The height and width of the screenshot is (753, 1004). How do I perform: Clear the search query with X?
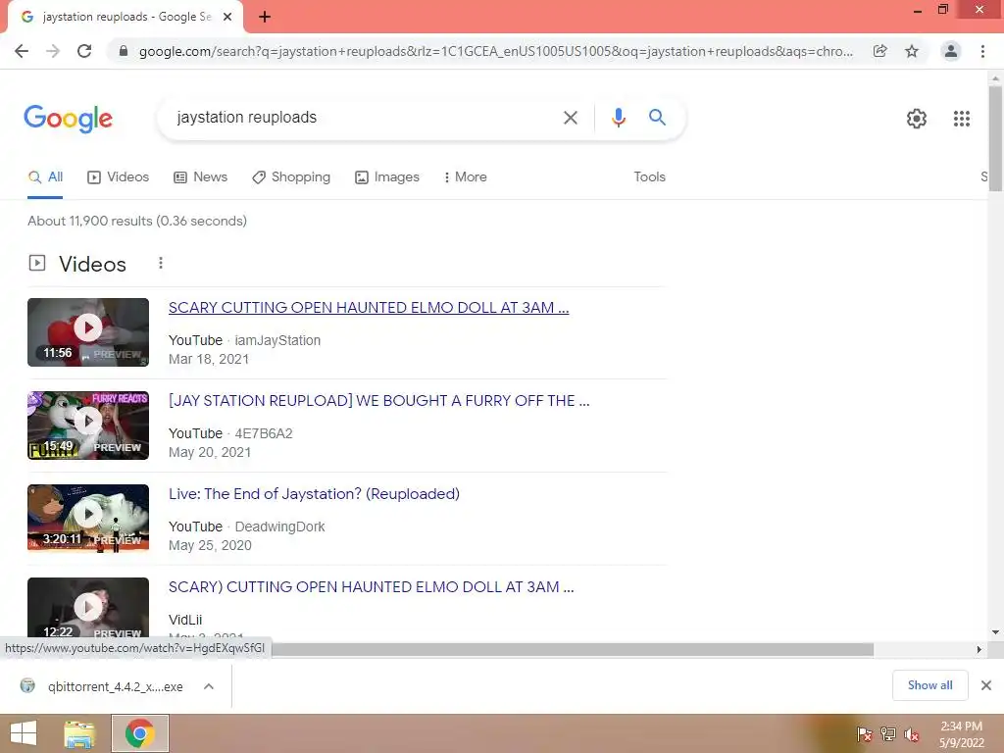(x=570, y=118)
